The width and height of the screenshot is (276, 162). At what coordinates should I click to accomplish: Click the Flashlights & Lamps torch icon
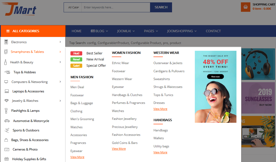pyautogui.click(x=6, y=111)
